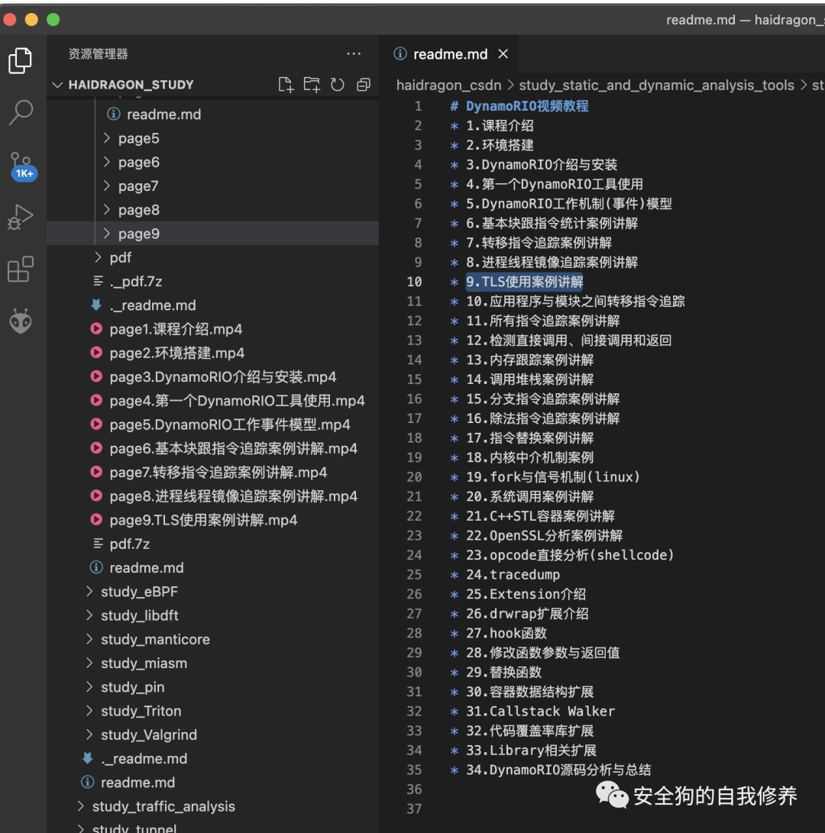This screenshot has height=833, width=825.
Task: Switch to the readme.md editor tab
Action: click(449, 53)
